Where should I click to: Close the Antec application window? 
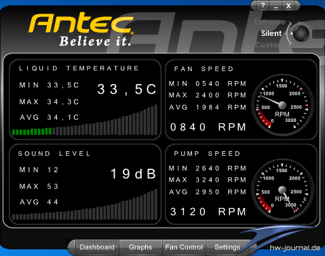[288, 5]
